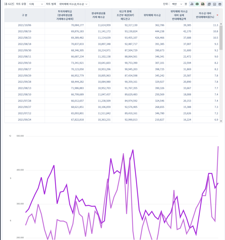Click the 2021/08/19 date cell
This screenshot has height=240, width=225.
(x=25, y=31)
